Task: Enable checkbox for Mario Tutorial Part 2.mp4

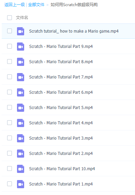Action: (10, 153)
